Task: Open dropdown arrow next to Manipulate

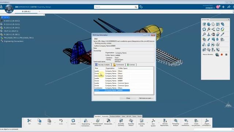Action: tap(114, 123)
